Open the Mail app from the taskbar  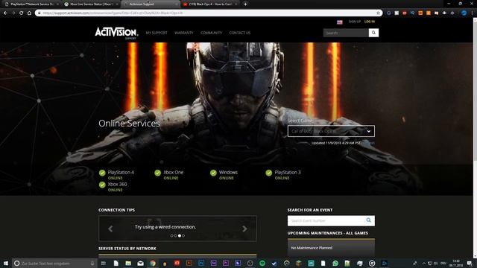140,264
